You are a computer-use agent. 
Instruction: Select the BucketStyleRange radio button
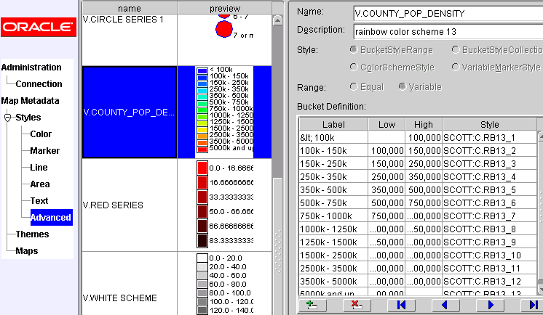[354, 50]
